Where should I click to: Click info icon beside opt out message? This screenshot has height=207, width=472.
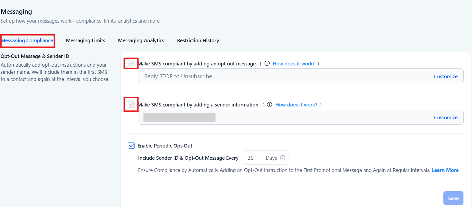click(267, 63)
